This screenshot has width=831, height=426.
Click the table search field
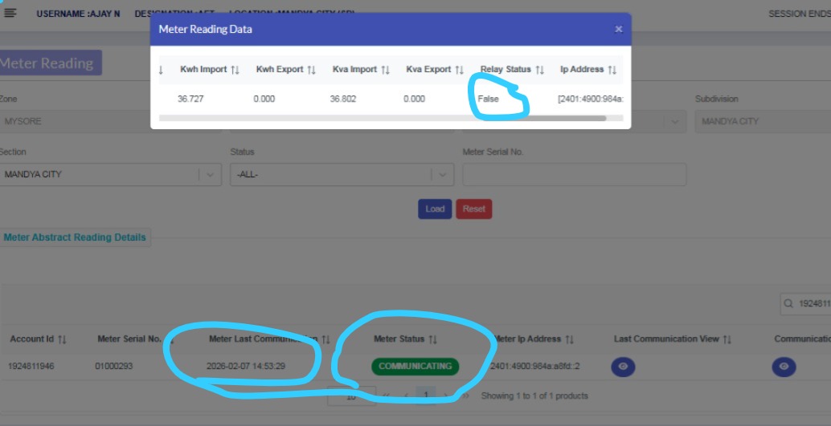[x=805, y=304]
